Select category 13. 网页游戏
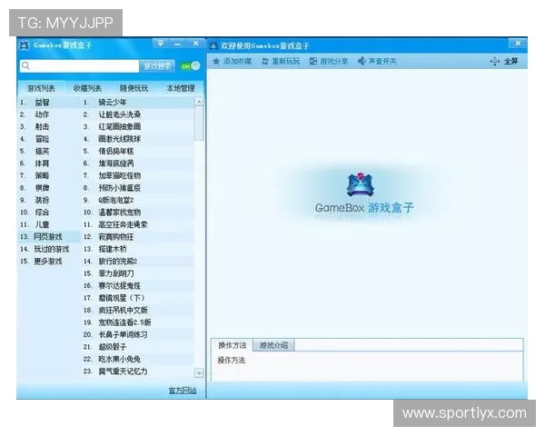This screenshot has width=545, height=436. (x=49, y=237)
